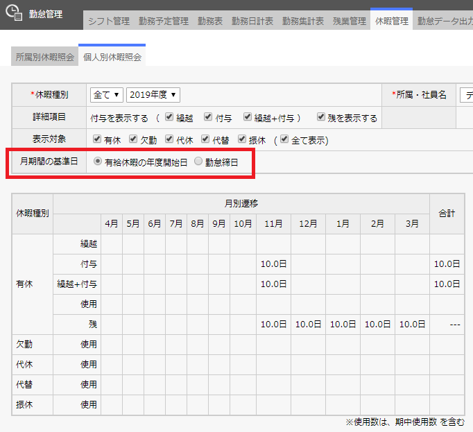Open 勤怠データ出力 tab
The width and height of the screenshot is (473, 432).
pyautogui.click(x=445, y=21)
